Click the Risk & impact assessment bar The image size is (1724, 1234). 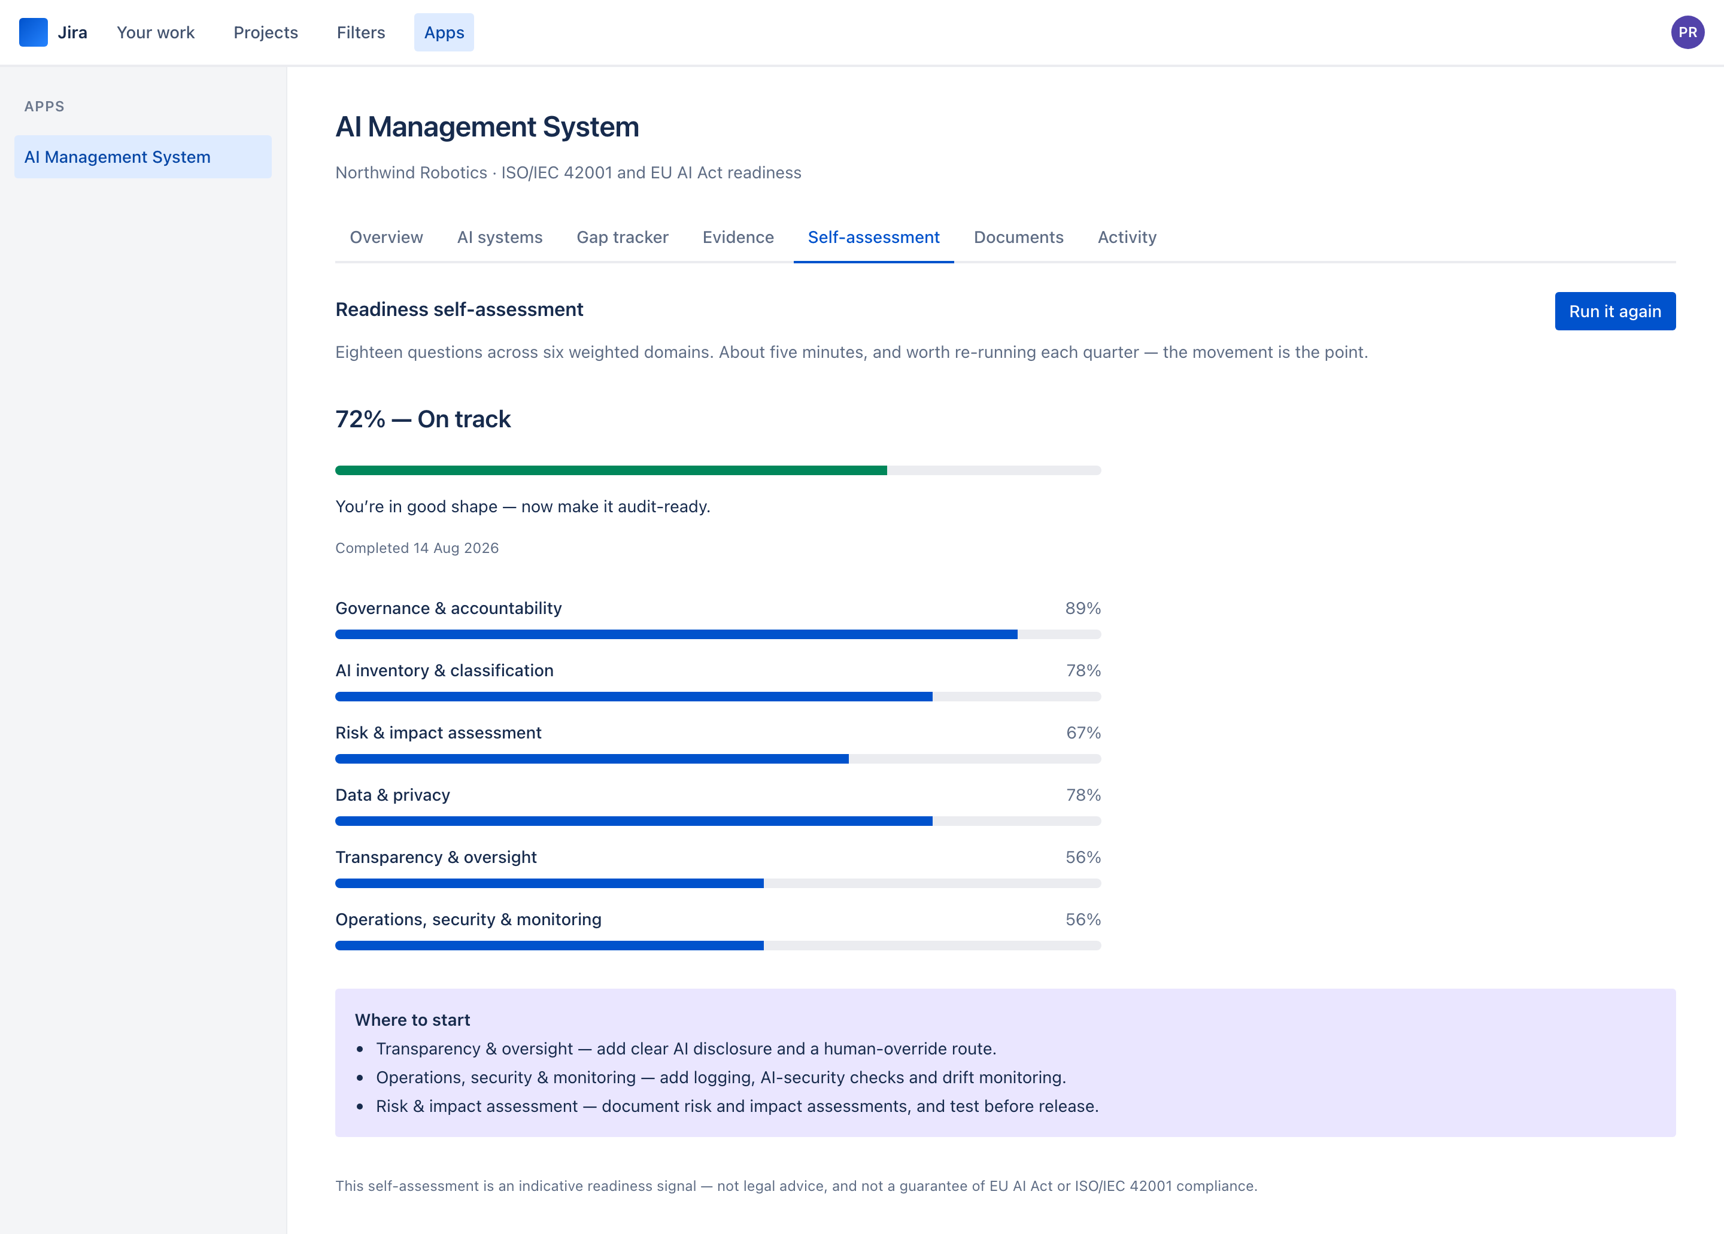pyautogui.click(x=718, y=759)
